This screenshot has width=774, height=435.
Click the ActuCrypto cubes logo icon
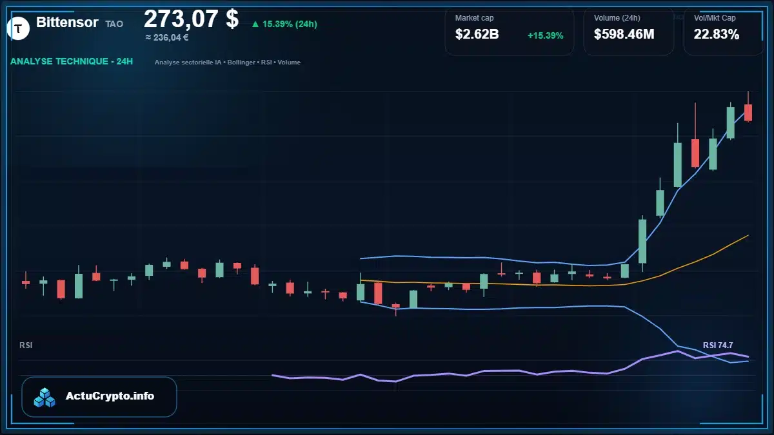45,397
